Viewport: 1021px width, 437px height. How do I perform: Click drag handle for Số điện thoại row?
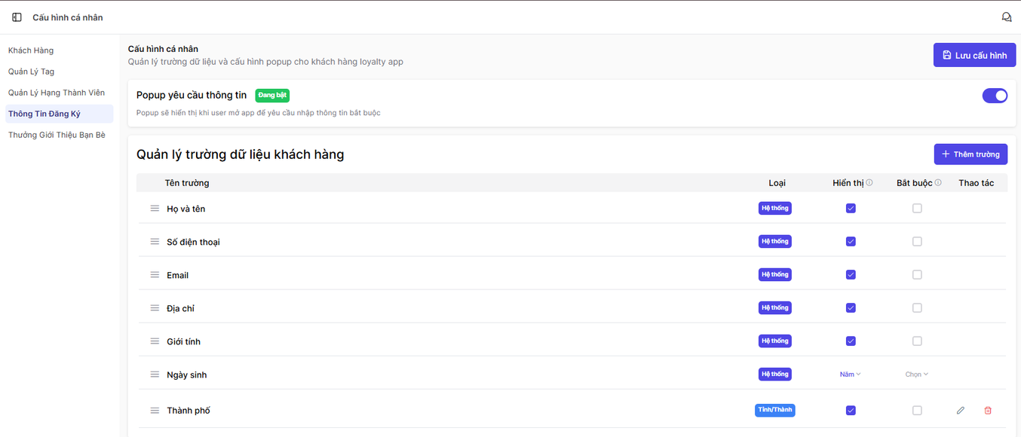pos(155,242)
